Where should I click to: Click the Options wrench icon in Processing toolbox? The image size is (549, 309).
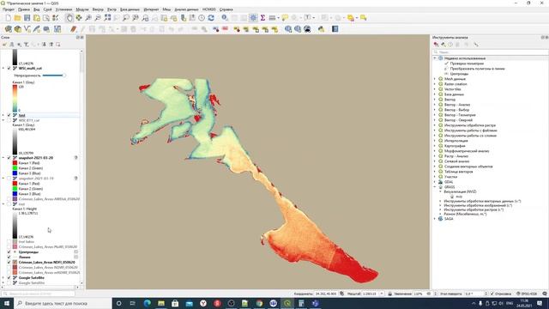click(x=476, y=45)
